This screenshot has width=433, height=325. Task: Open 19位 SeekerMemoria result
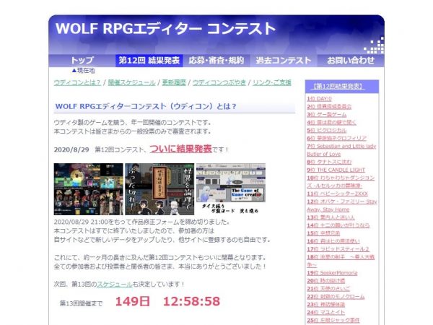[332, 273]
